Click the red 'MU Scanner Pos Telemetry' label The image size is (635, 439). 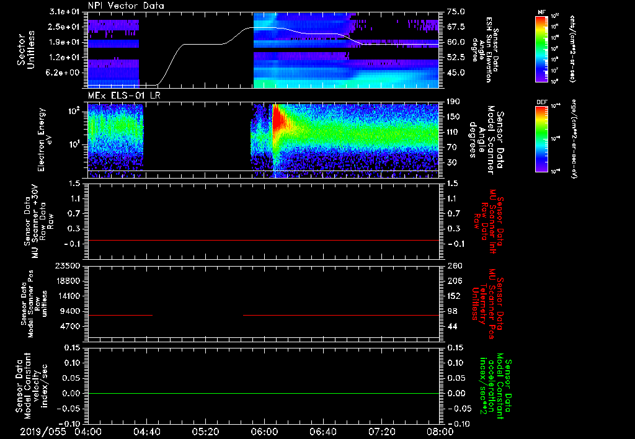click(487, 304)
